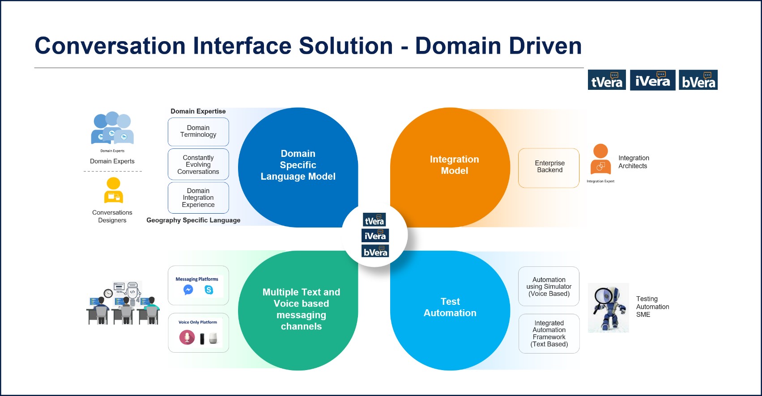
Task: Click the Domain Experts group icon
Action: tap(112, 128)
